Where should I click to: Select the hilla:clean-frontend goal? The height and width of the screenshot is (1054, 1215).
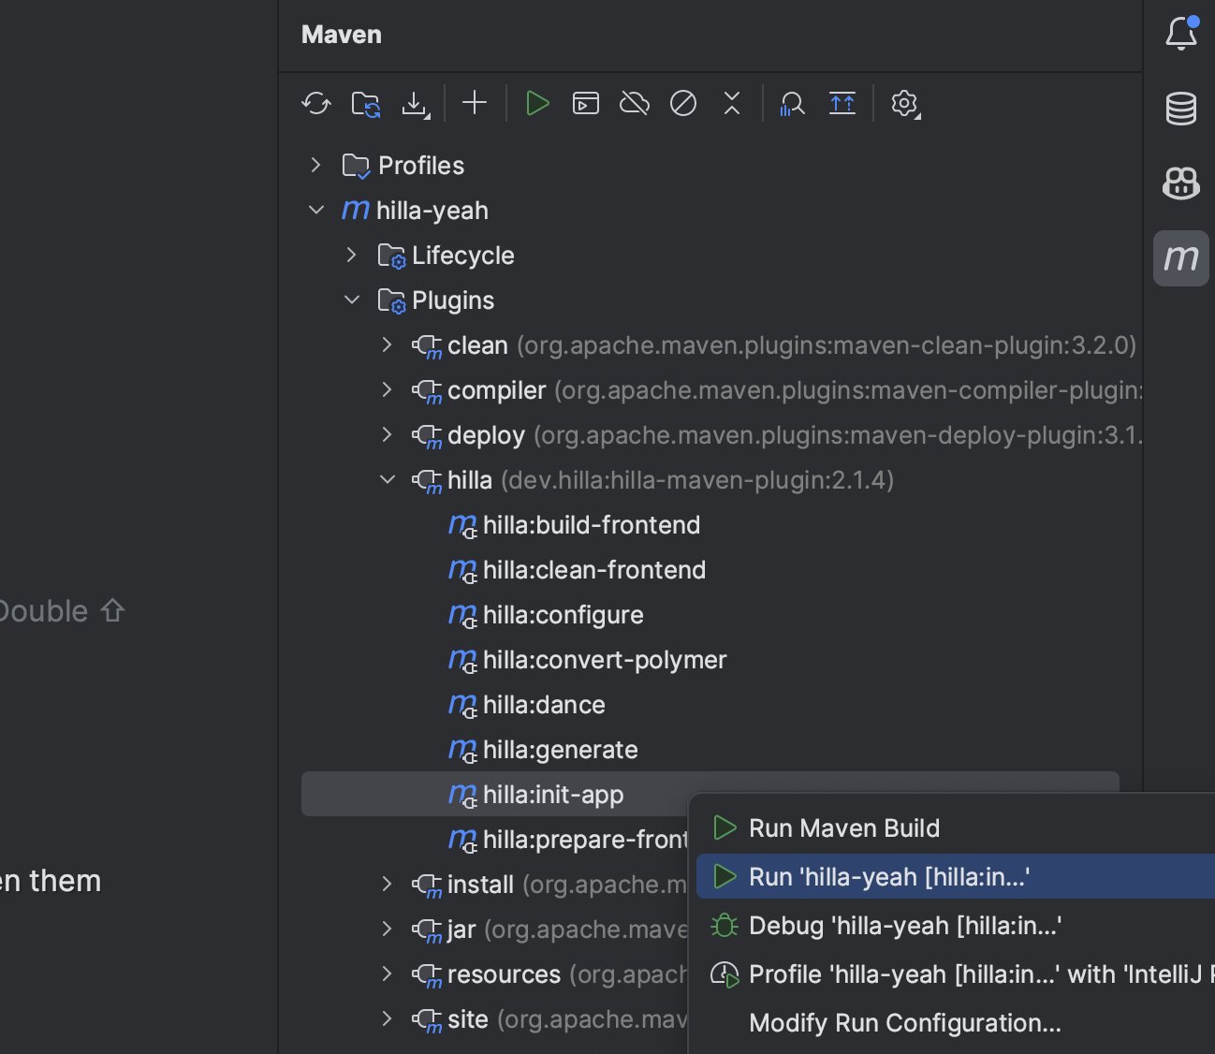click(594, 570)
